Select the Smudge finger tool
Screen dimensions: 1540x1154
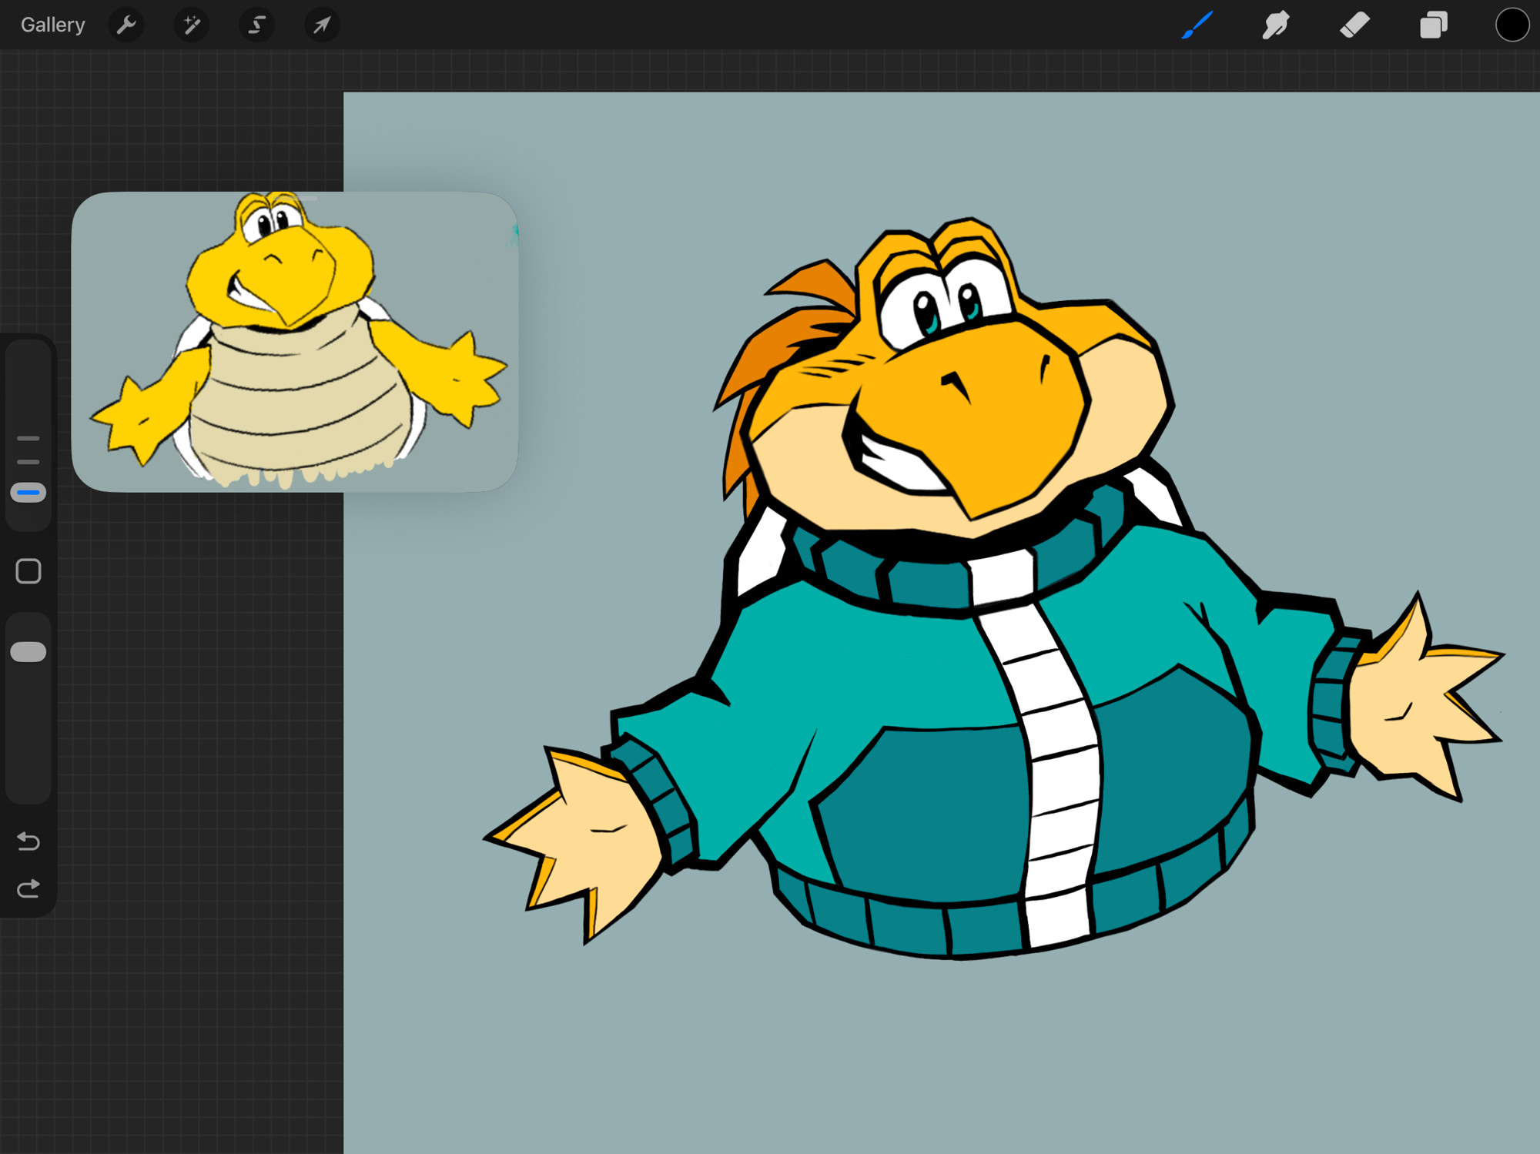1276,25
